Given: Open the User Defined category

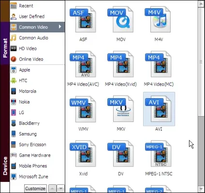Looking at the screenshot, I should pos(37,16).
